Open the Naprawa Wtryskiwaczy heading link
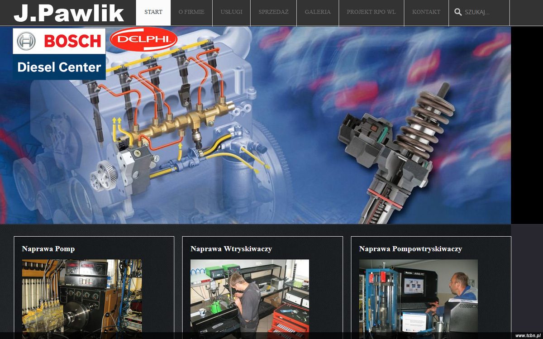 (231, 249)
